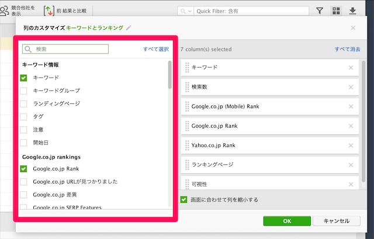This screenshot has width=374, height=239.
Task: Click the 検索 column search field
Action: 65,49
